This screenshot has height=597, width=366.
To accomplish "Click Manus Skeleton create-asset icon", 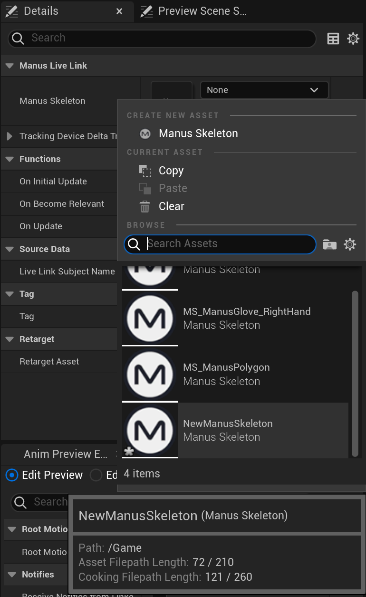I will (x=145, y=134).
